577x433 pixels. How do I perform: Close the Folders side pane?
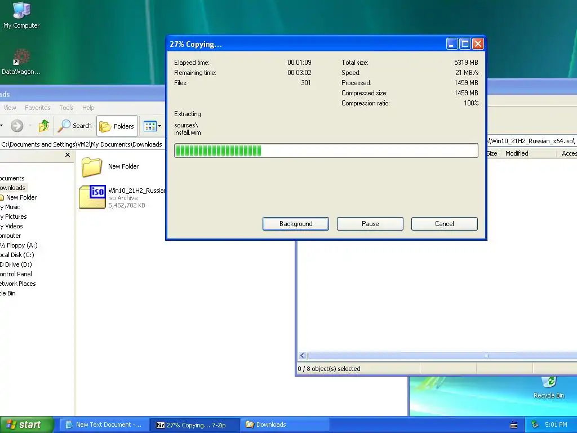tap(68, 154)
